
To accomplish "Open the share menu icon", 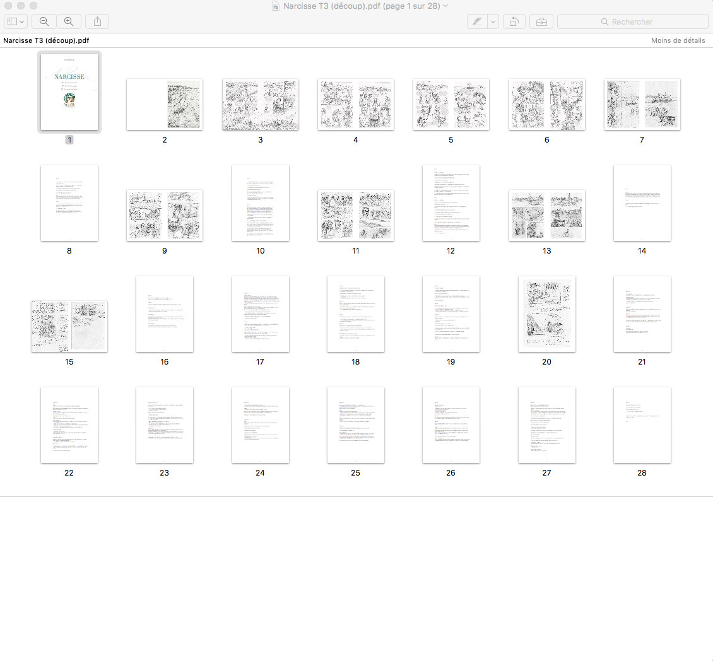I will [97, 21].
